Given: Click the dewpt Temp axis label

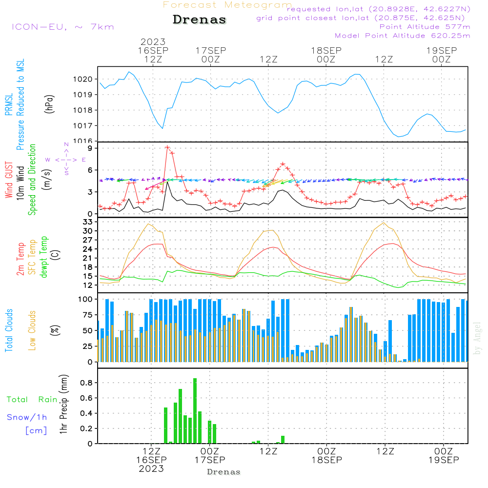Looking at the screenshot, I should 44,258.
